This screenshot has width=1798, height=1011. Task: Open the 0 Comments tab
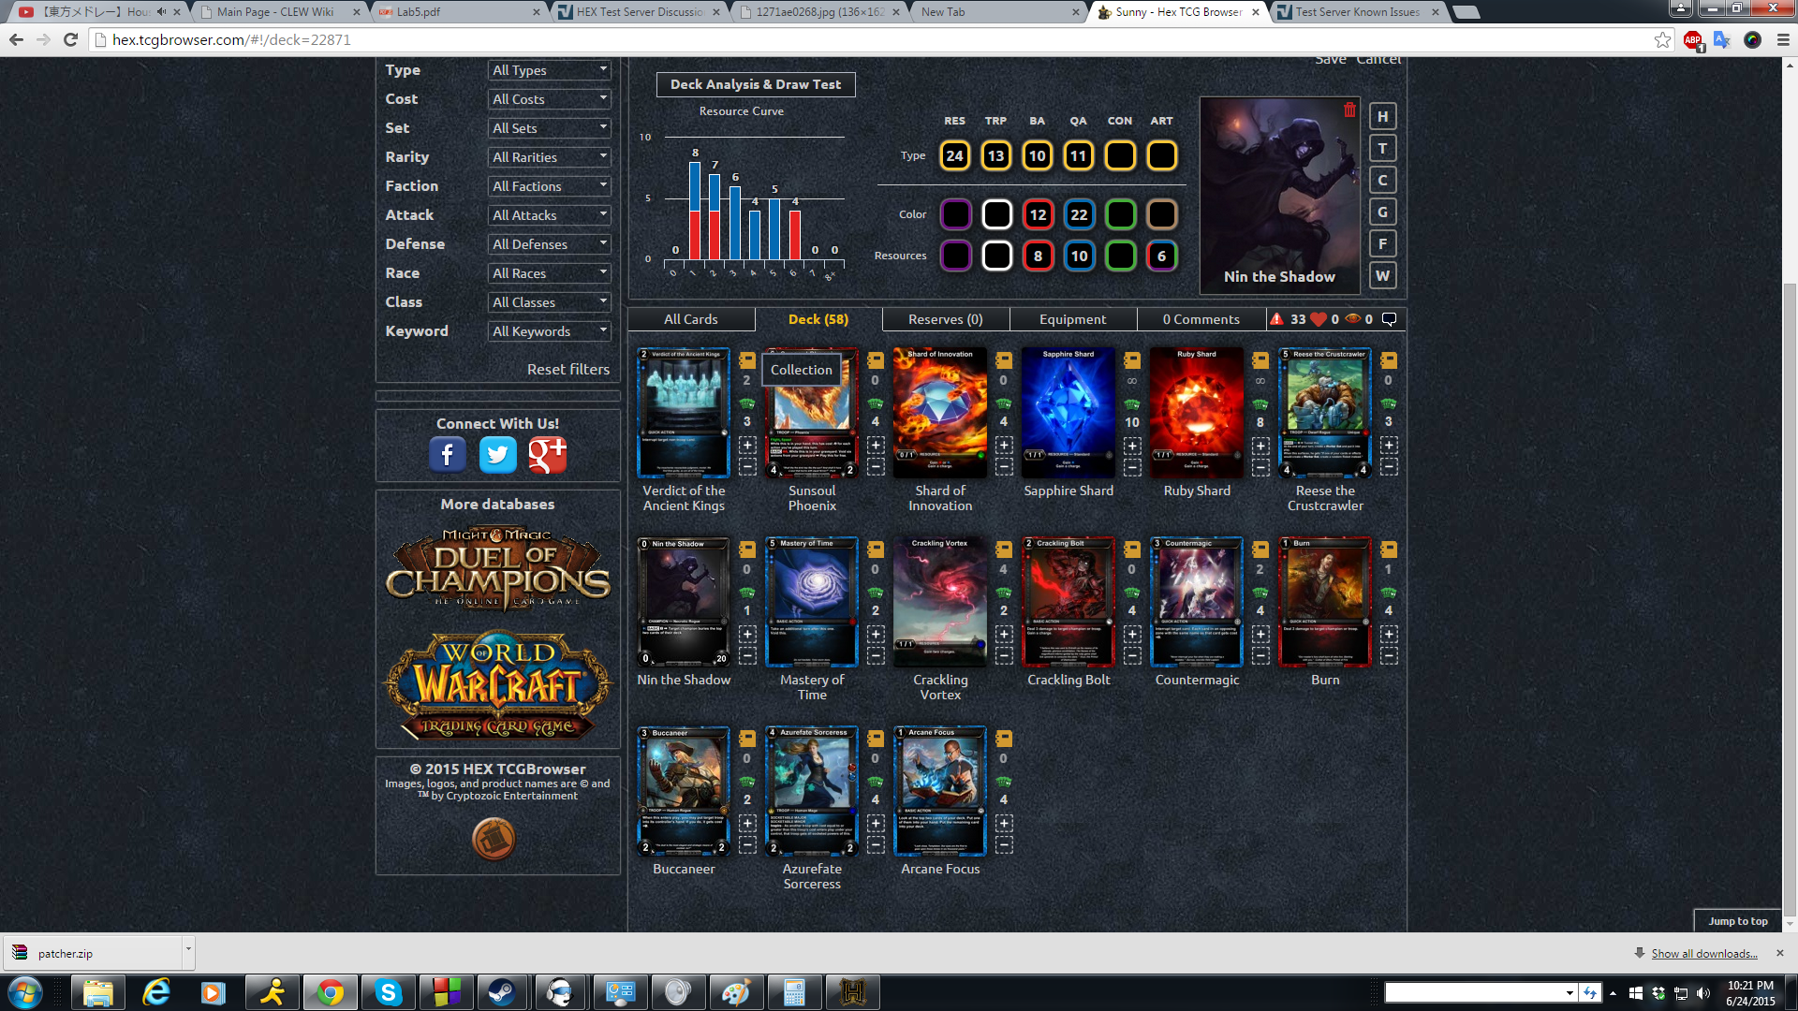pos(1201,319)
